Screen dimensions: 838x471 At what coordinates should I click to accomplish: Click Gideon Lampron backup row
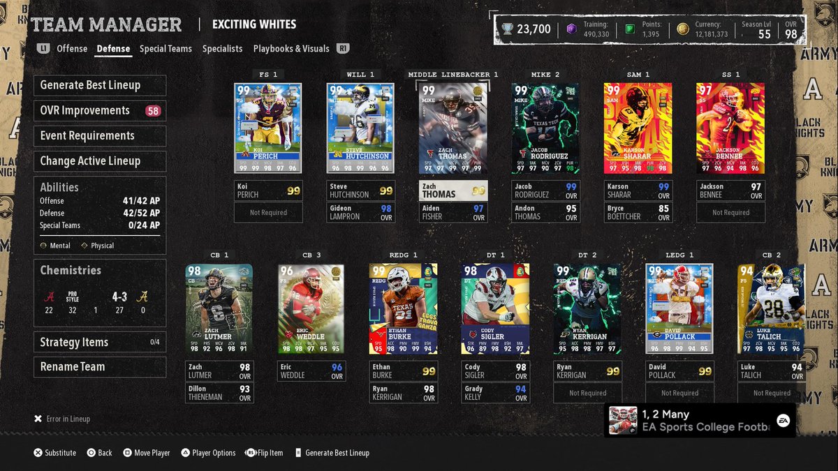[x=360, y=212]
